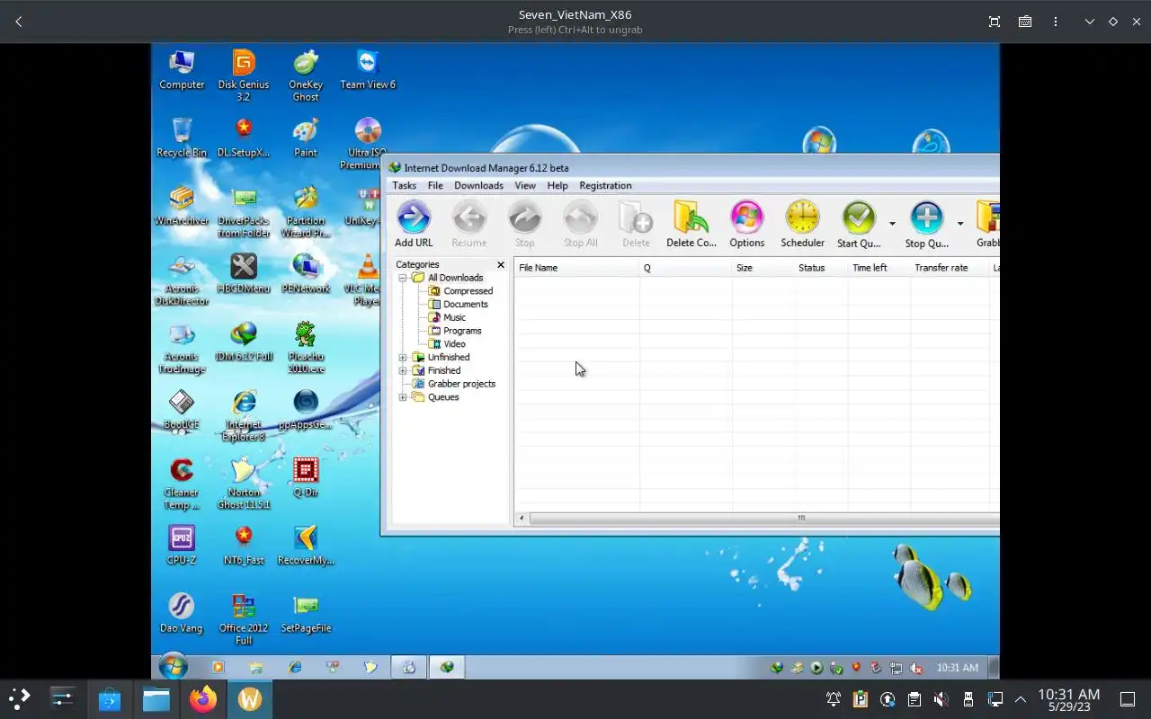Go back using the viewer's back arrow
Viewport: 1151px width, 719px height.
pos(19,22)
